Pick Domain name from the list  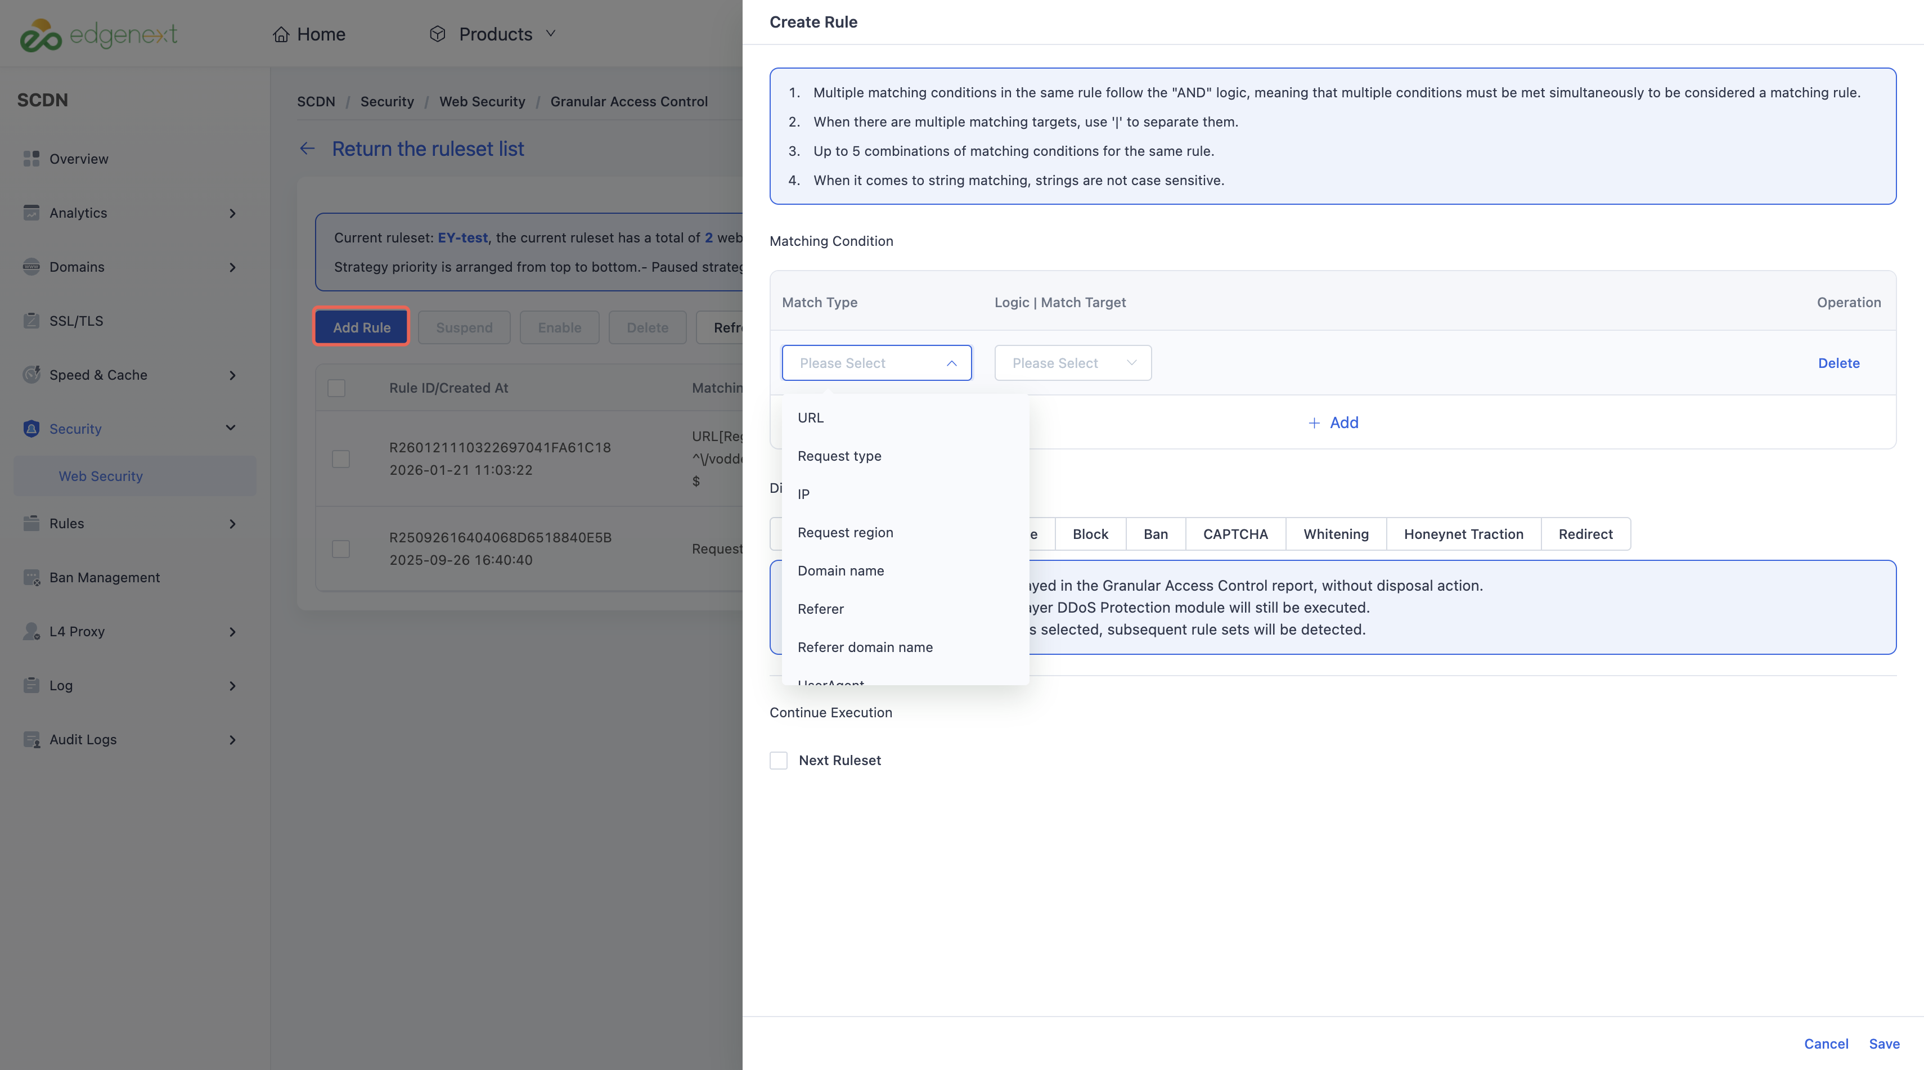tap(905, 570)
